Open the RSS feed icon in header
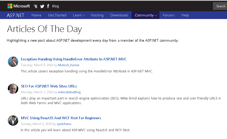This screenshot has width=227, height=139. click(x=35, y=6)
